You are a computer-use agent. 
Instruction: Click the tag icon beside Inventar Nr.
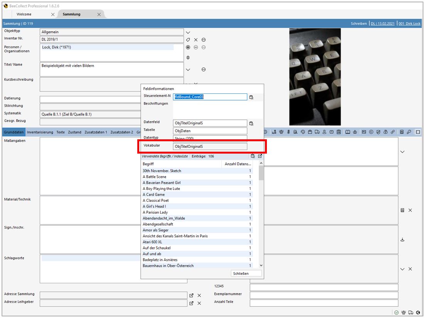click(x=188, y=40)
